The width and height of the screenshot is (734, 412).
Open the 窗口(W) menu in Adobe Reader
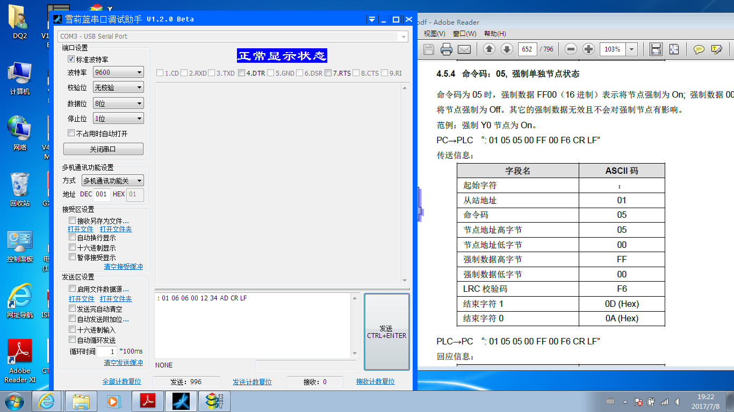click(464, 34)
